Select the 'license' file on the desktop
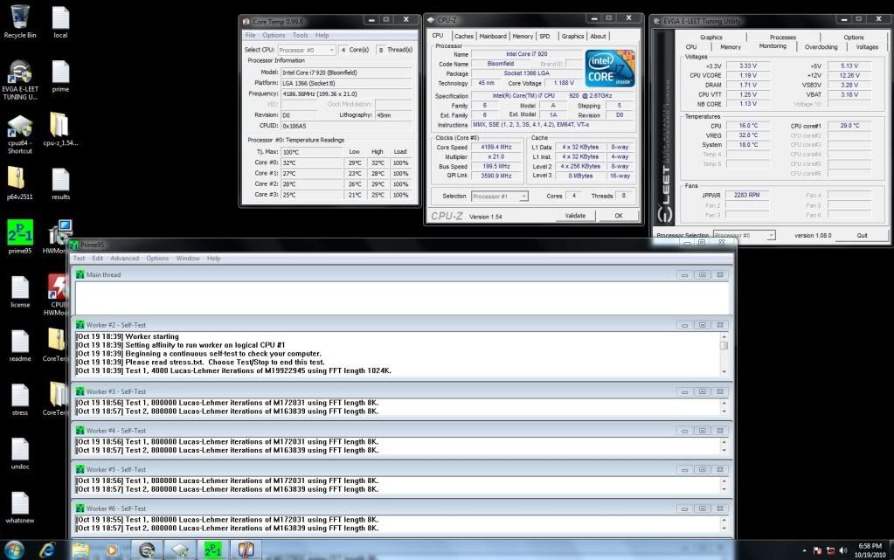Viewport: 894px width, 560px height. (20, 292)
